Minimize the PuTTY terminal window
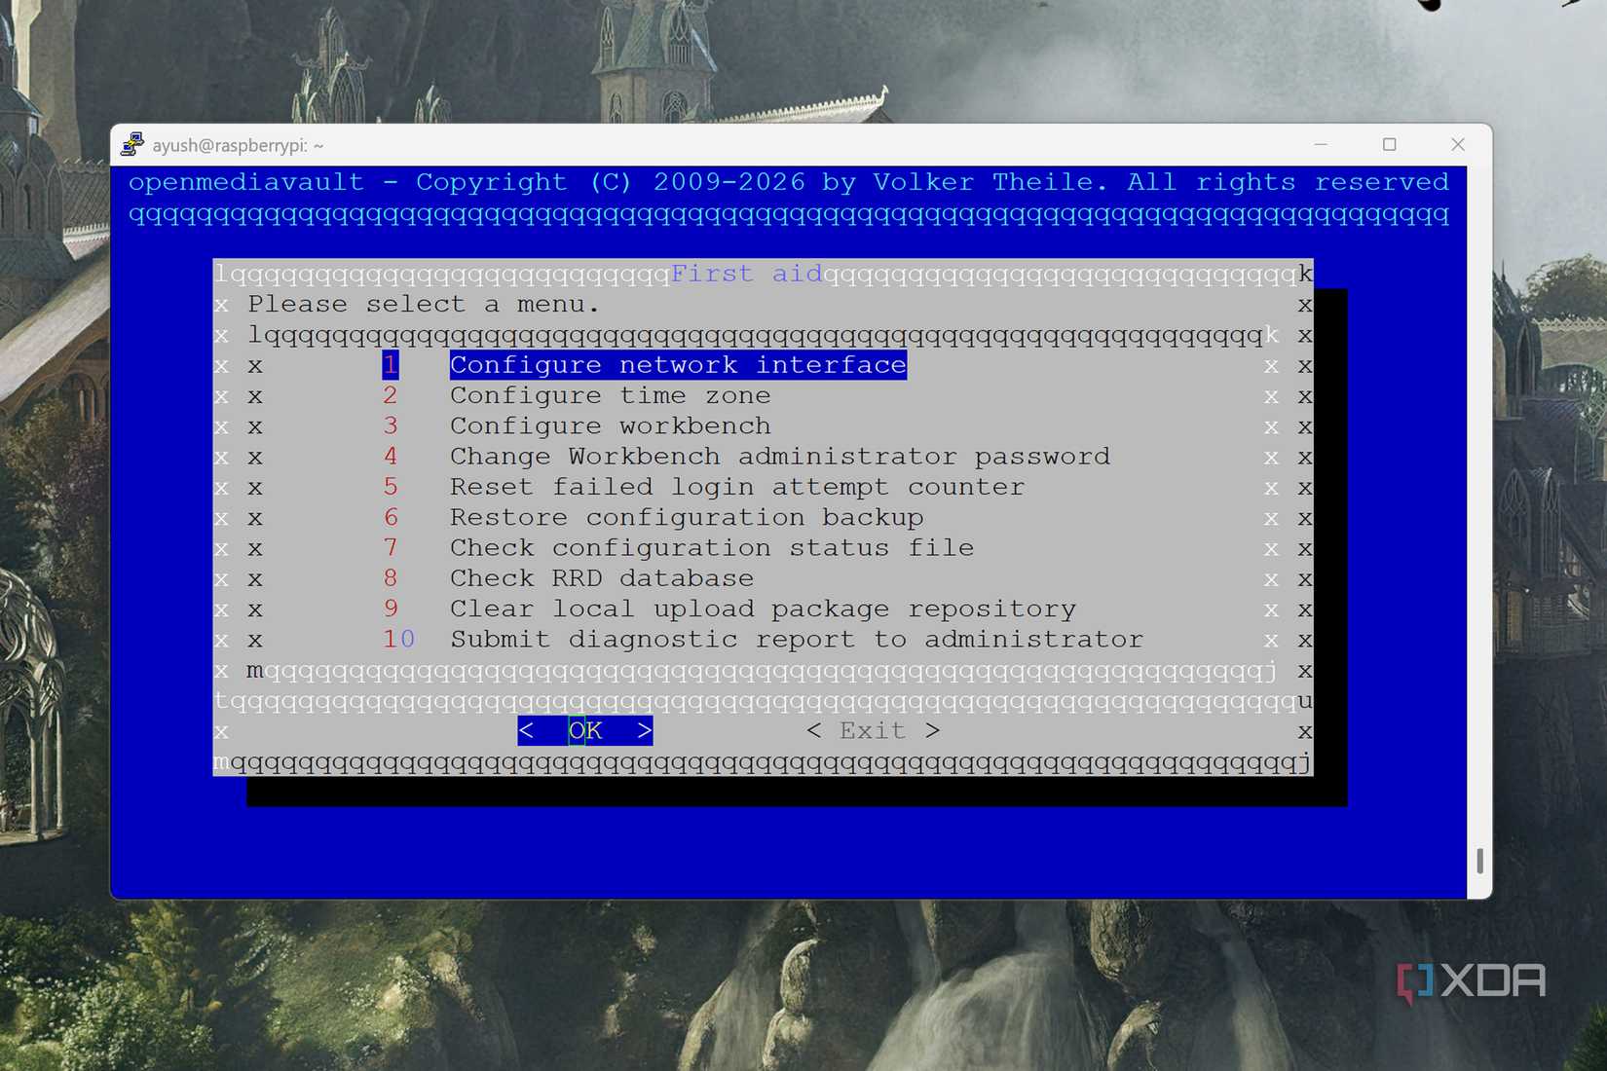Image resolution: width=1607 pixels, height=1071 pixels. tap(1321, 144)
